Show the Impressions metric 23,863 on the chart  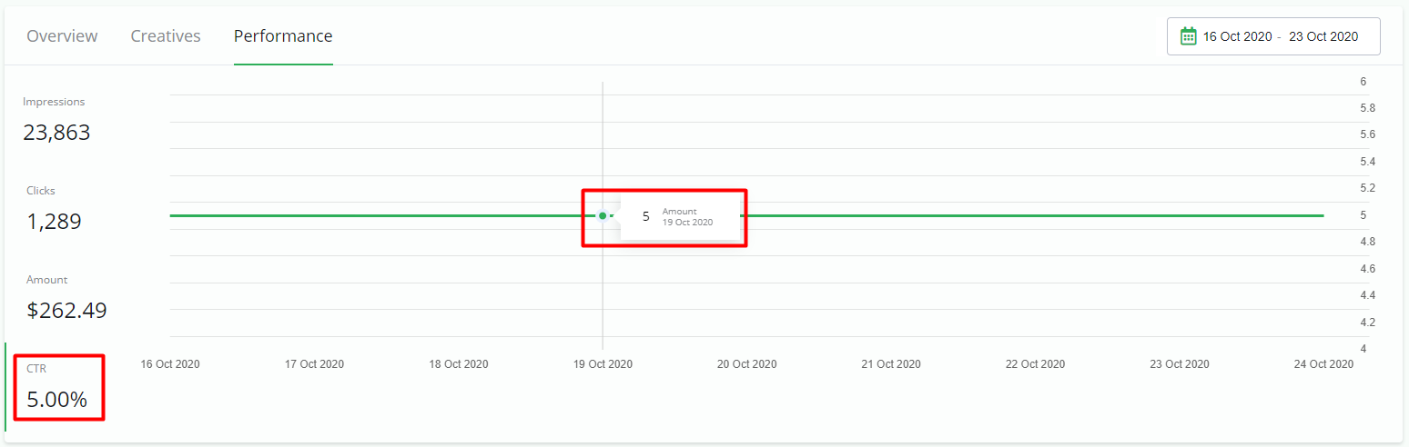pos(56,122)
